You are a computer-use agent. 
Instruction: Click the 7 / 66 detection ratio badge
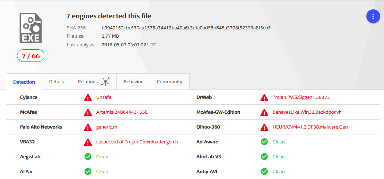(30, 56)
